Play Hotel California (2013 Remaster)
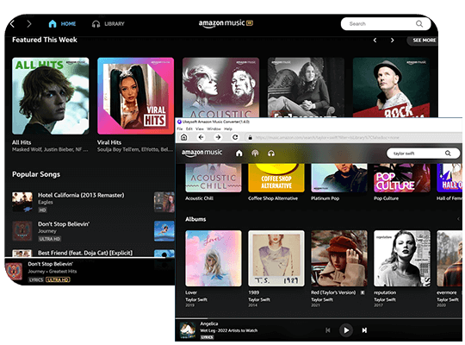The height and width of the screenshot is (345, 465). coord(81,195)
